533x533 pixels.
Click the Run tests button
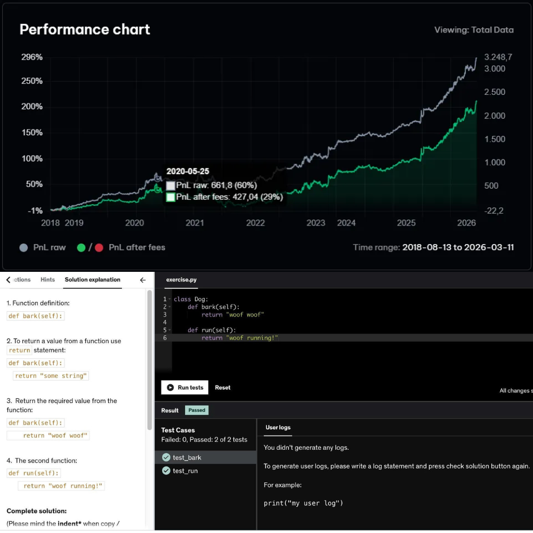[x=184, y=387]
